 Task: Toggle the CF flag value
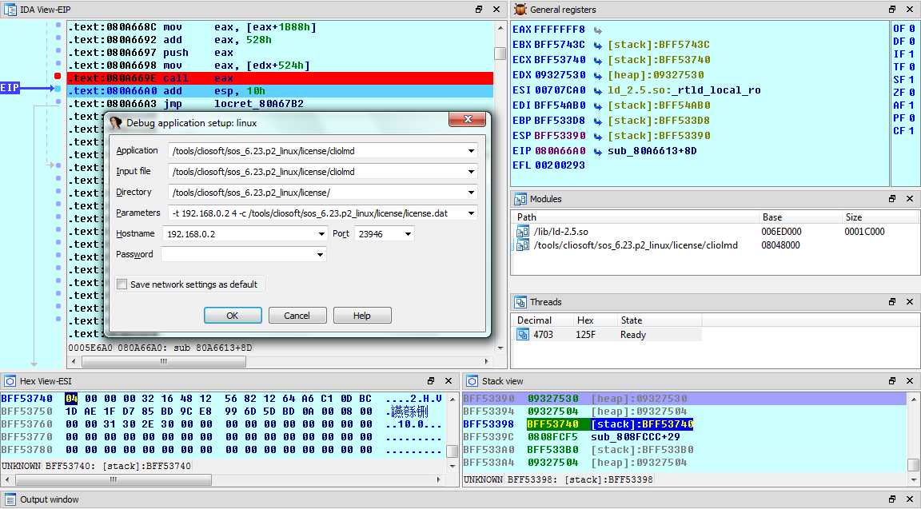[911, 131]
